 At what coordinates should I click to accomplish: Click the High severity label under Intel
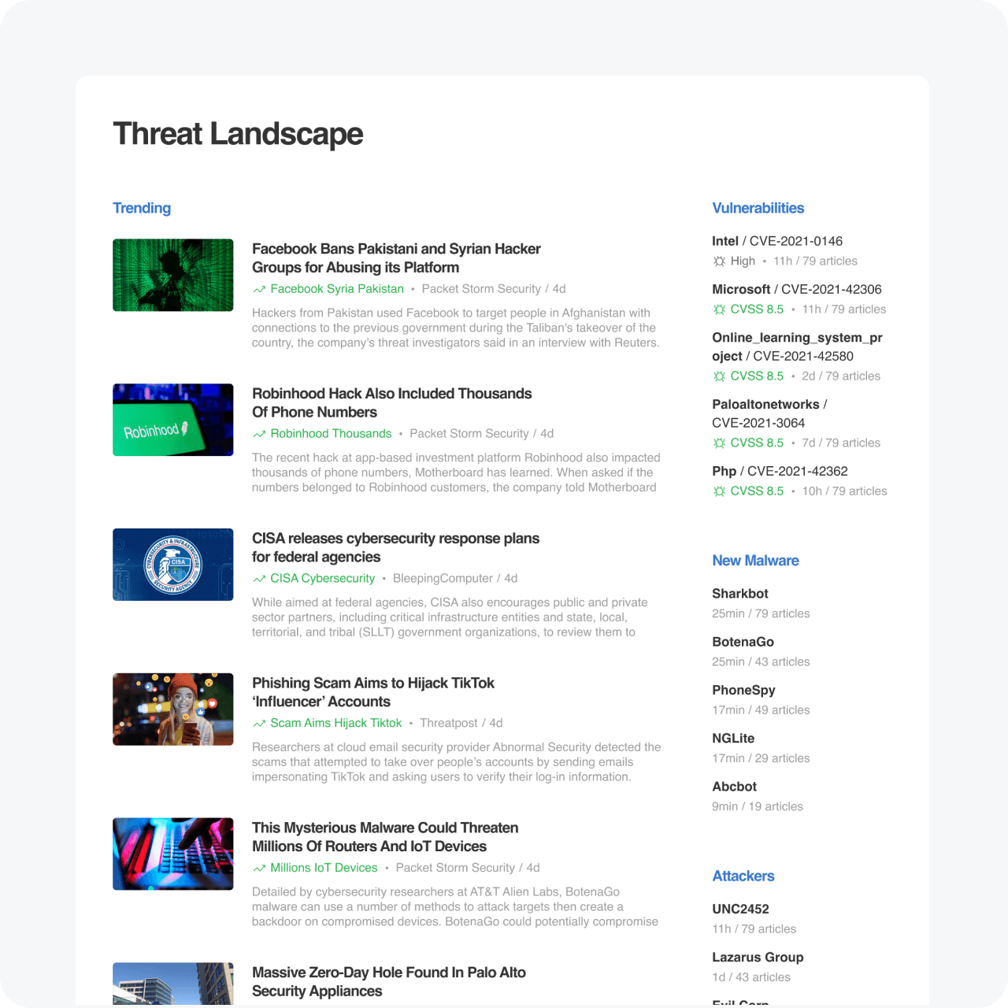pyautogui.click(x=743, y=261)
